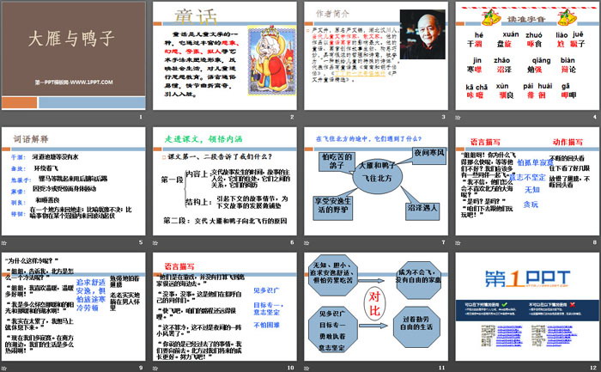Click the 对比 oval on slide 11
The height and width of the screenshot is (372, 601).
[x=374, y=304]
